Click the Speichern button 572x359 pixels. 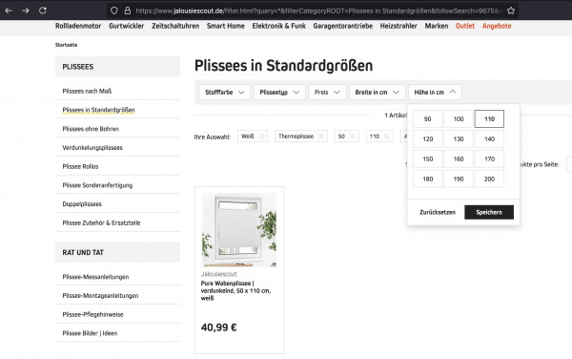click(x=489, y=212)
